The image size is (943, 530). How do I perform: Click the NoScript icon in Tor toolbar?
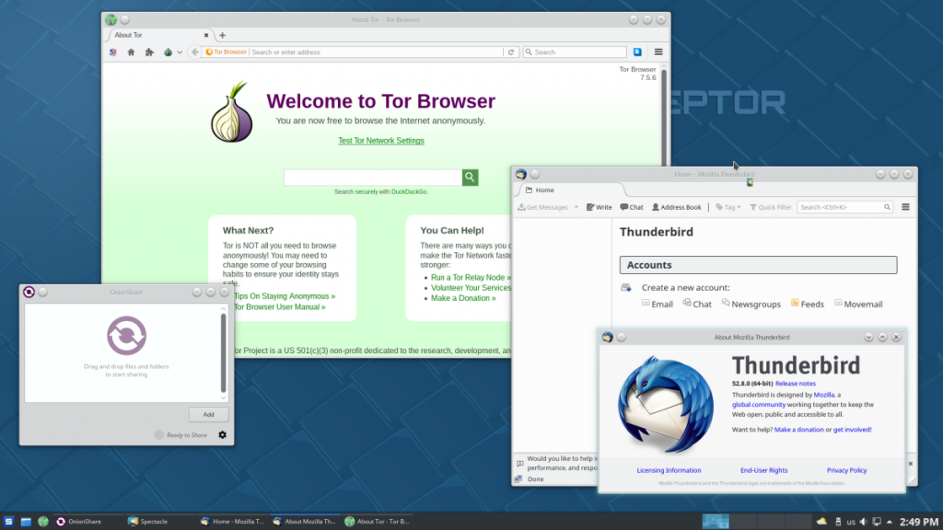tap(113, 52)
